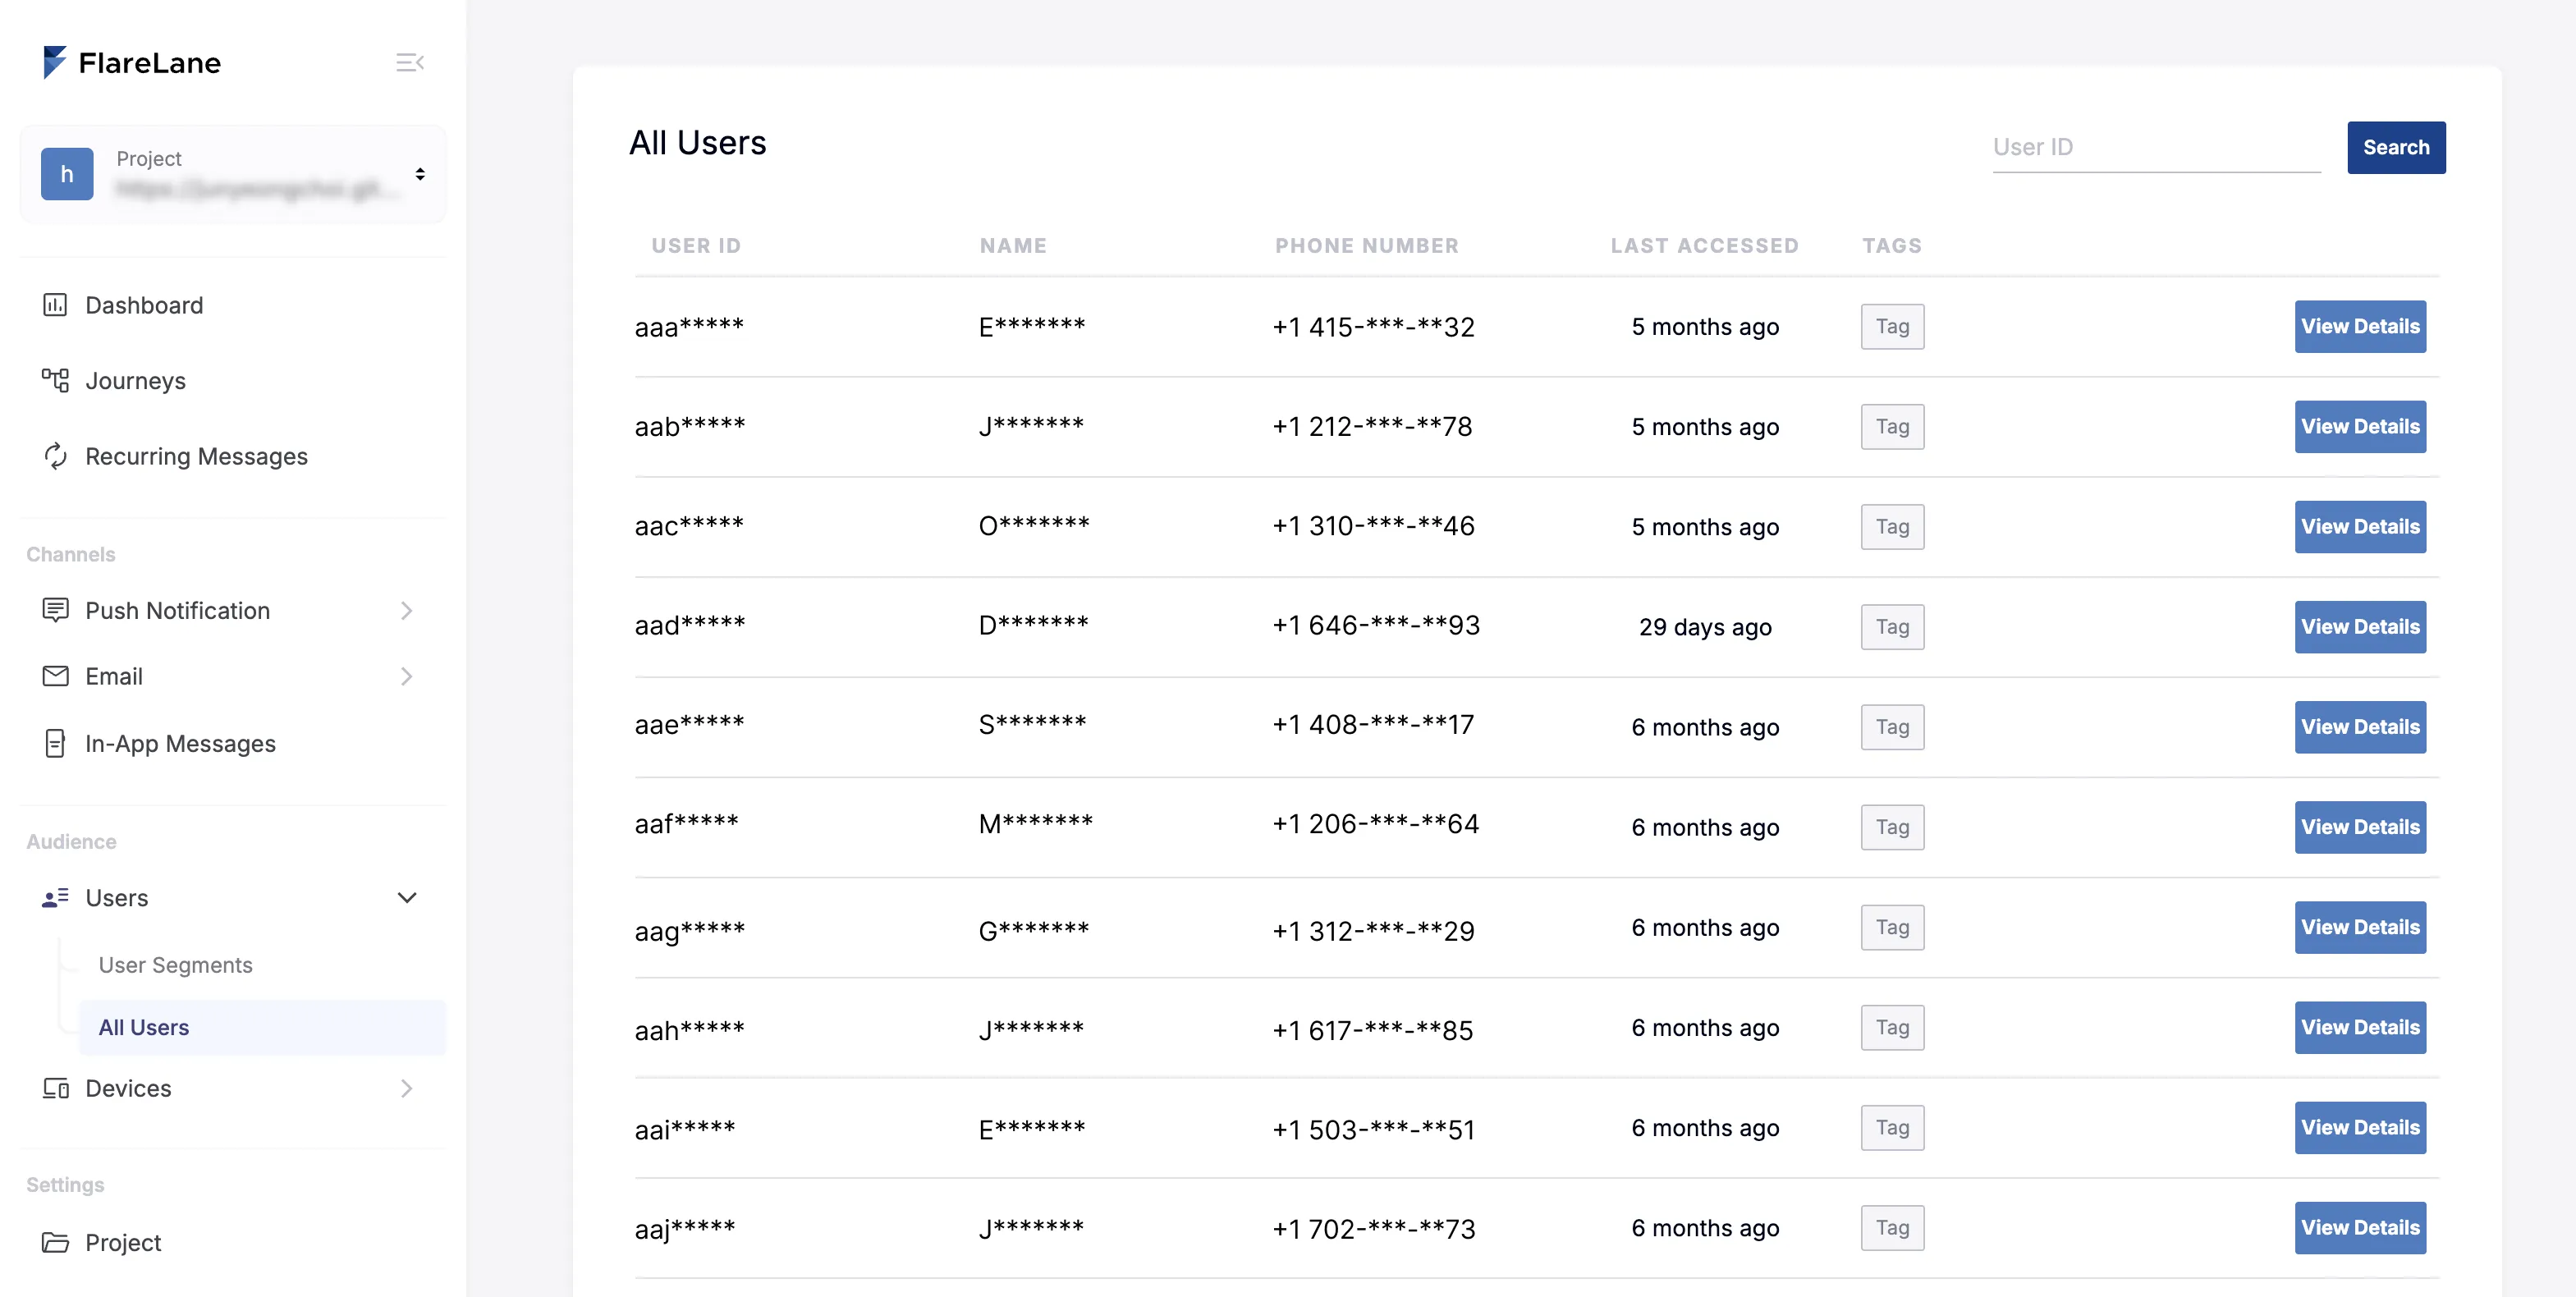View Details for user aai*****

[x=2359, y=1126]
